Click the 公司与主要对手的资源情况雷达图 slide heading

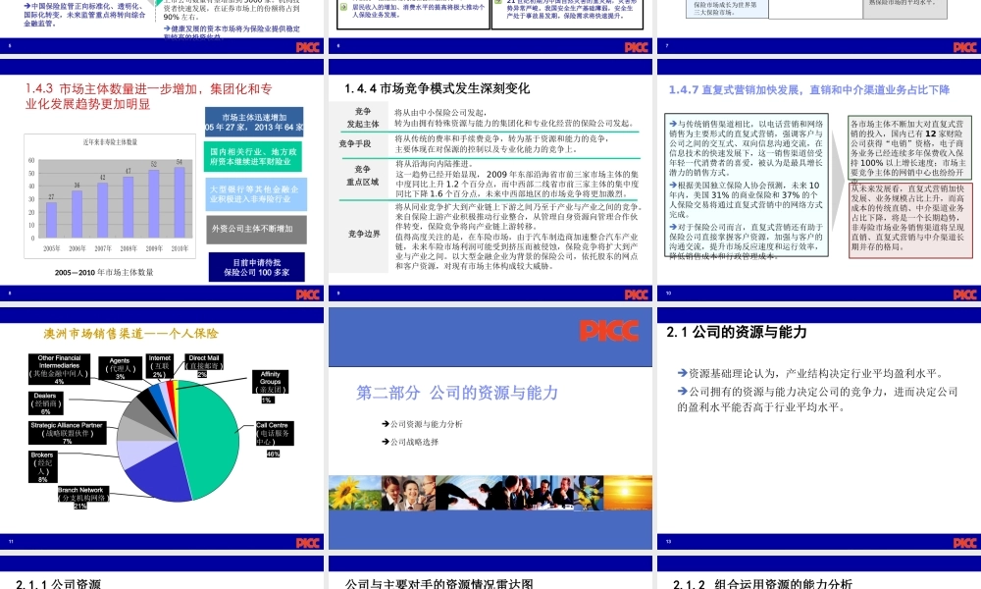[x=439, y=584]
